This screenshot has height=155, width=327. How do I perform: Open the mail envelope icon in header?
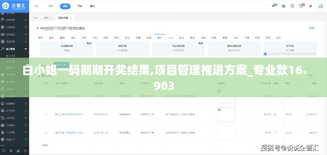284,6
